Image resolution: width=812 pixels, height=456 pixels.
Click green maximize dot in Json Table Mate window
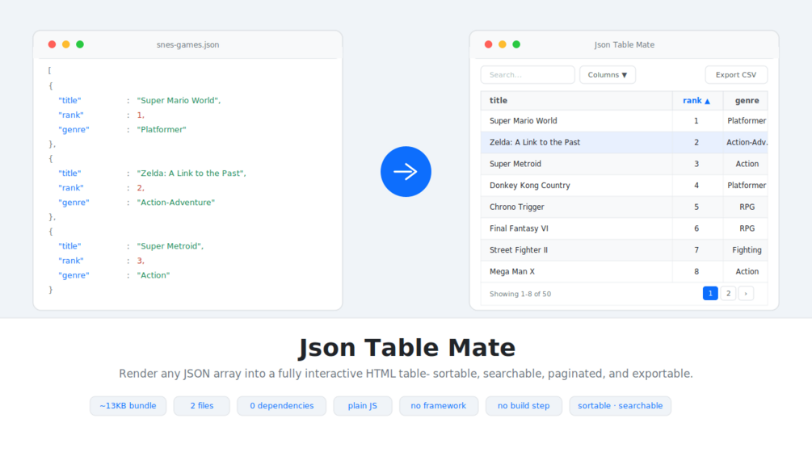516,44
